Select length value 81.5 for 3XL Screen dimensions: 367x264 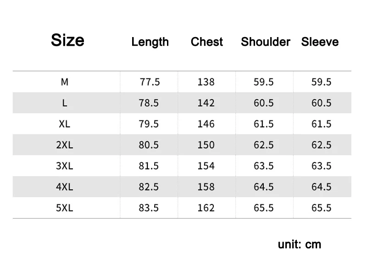point(149,166)
